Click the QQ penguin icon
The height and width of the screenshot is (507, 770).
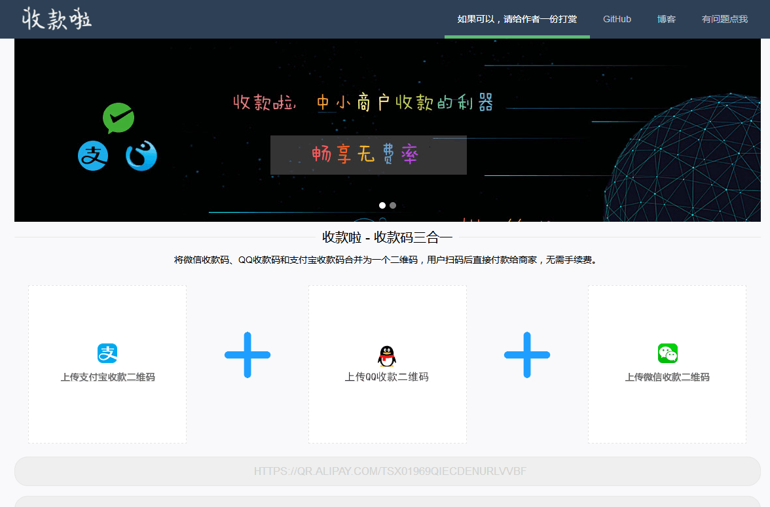387,355
